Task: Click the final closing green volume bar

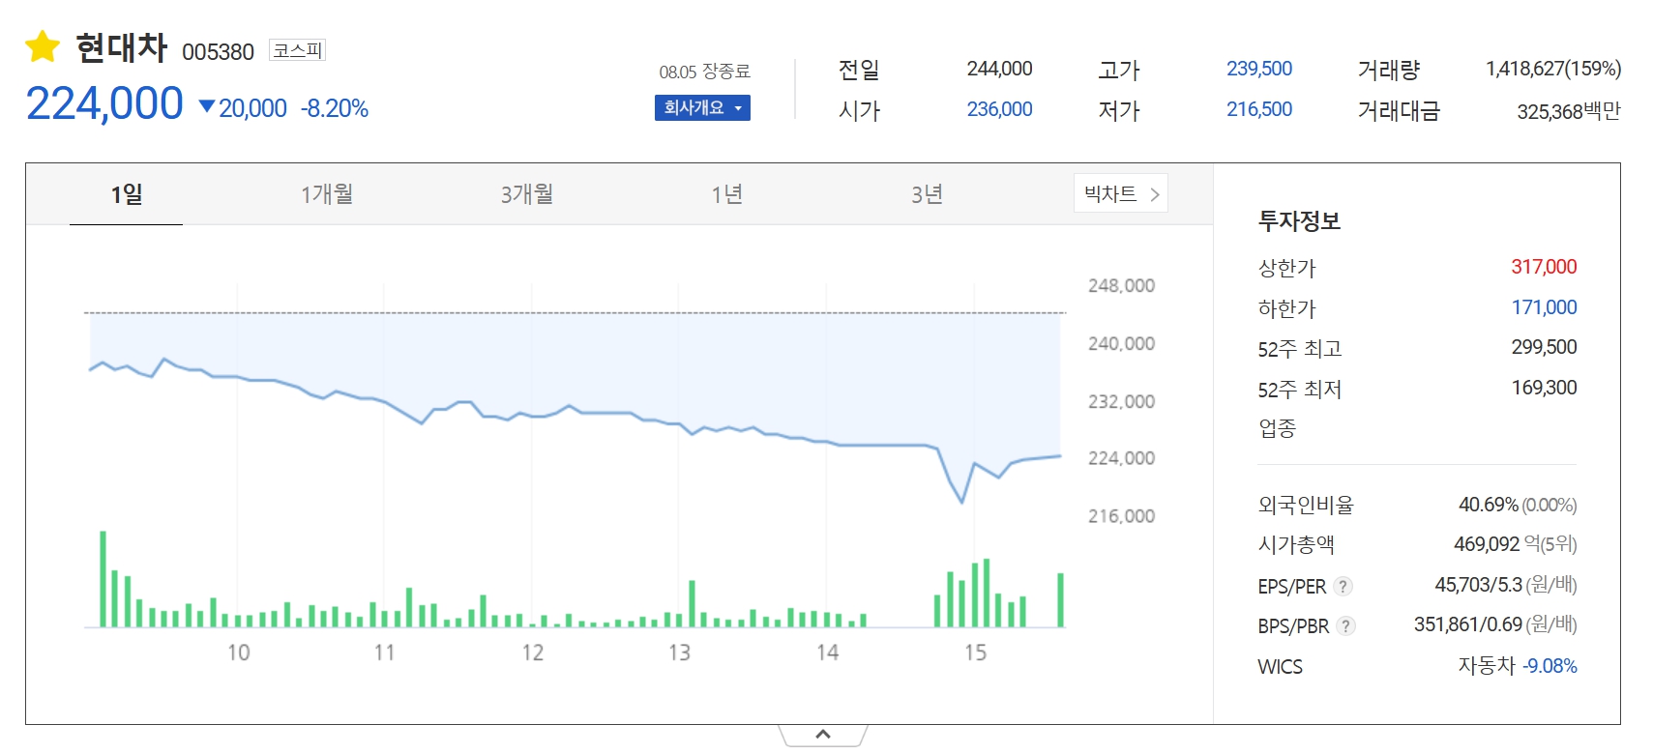Action: (1061, 600)
